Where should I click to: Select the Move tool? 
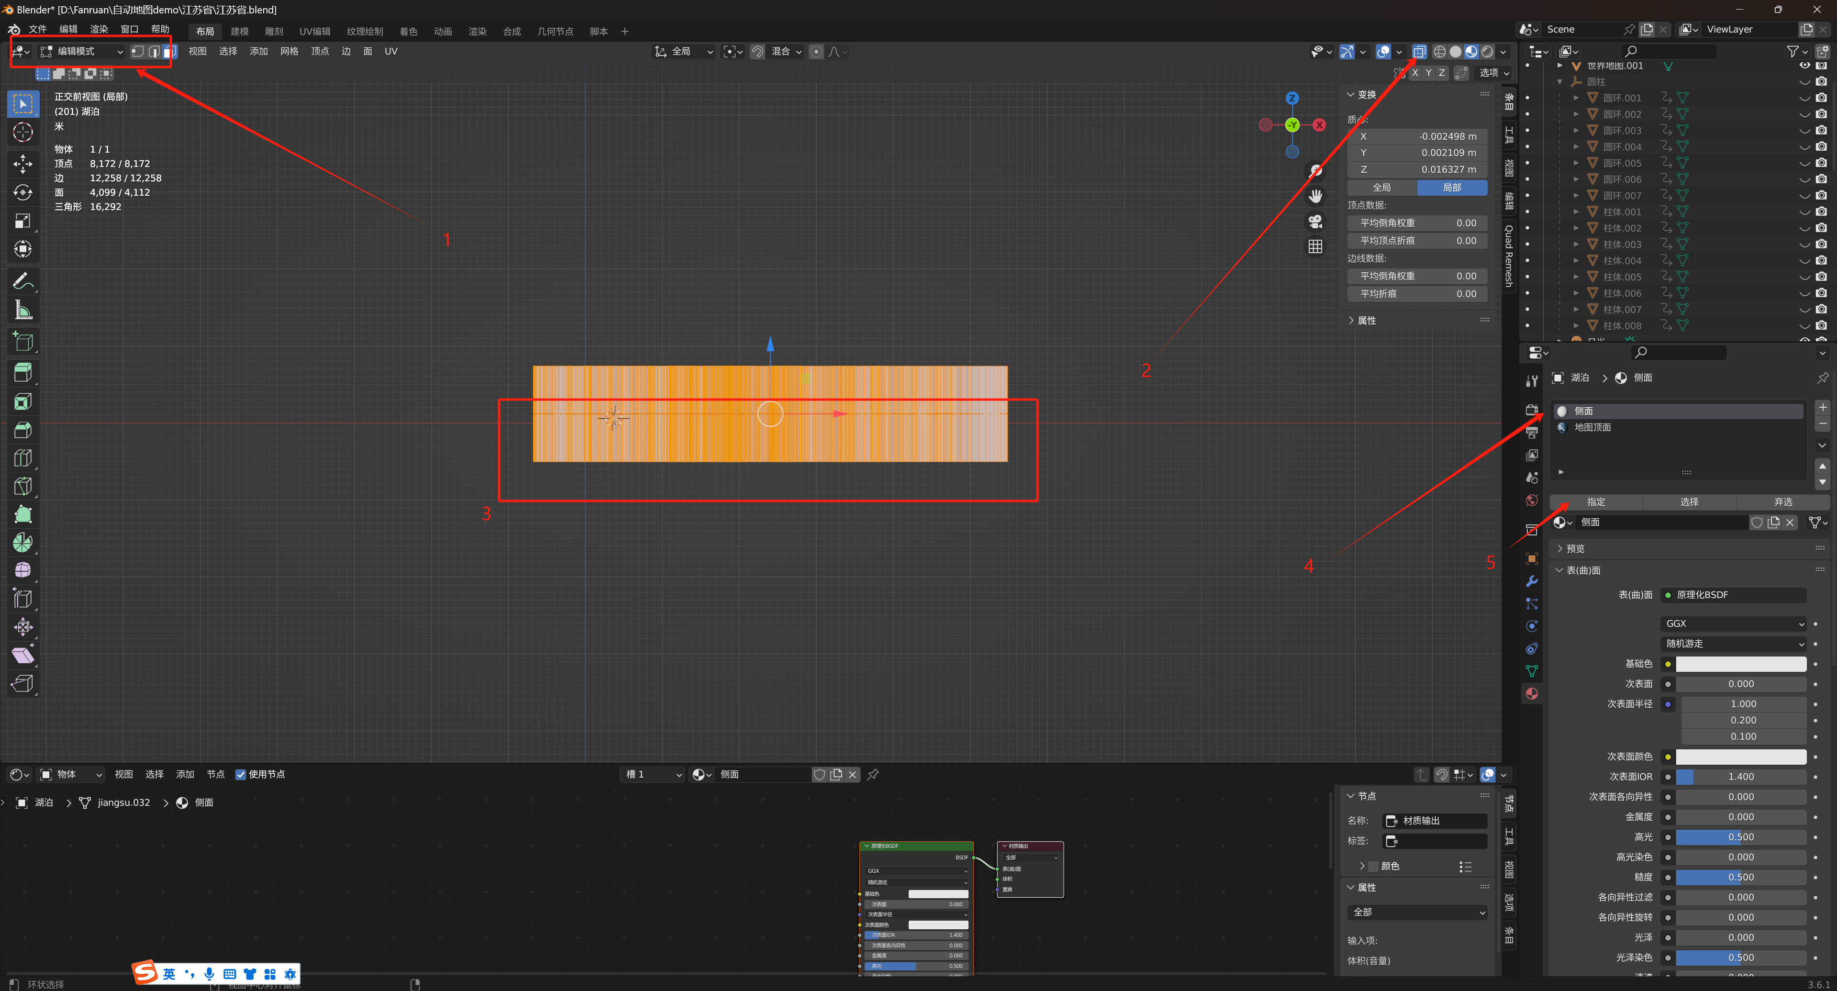23,164
